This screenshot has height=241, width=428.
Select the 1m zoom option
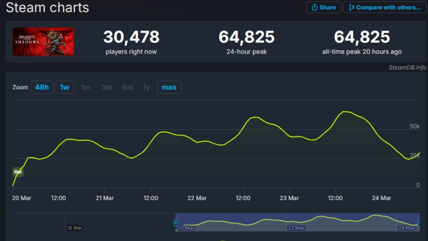click(85, 87)
